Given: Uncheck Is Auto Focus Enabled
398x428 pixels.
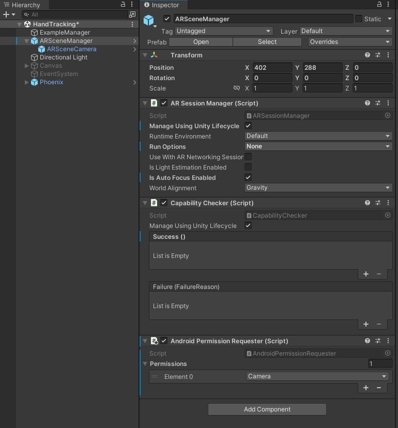Looking at the screenshot, I should [x=248, y=177].
